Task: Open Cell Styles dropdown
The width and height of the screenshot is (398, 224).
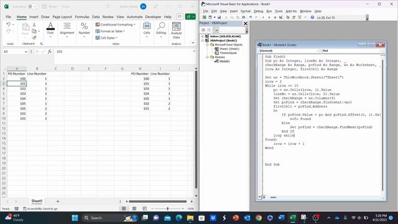Action: [x=106, y=38]
